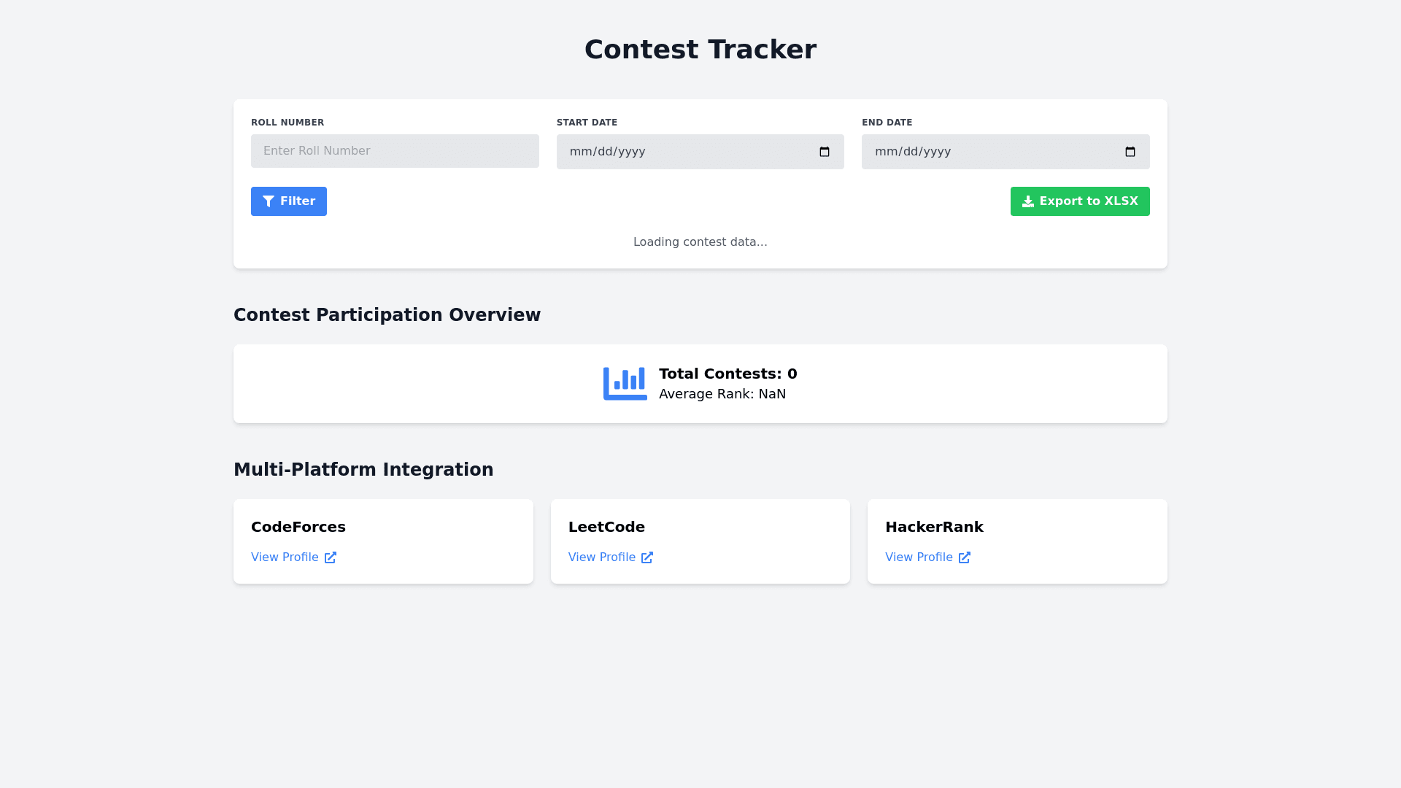Open the CodeForces View Profile link
The image size is (1401, 788).
click(285, 557)
